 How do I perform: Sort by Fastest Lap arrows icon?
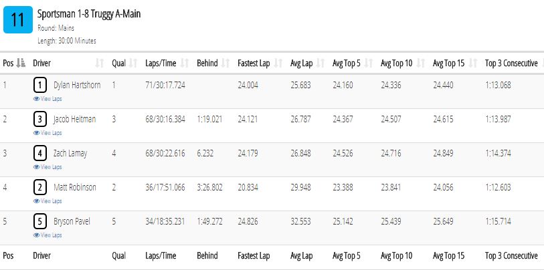pyautogui.click(x=278, y=63)
